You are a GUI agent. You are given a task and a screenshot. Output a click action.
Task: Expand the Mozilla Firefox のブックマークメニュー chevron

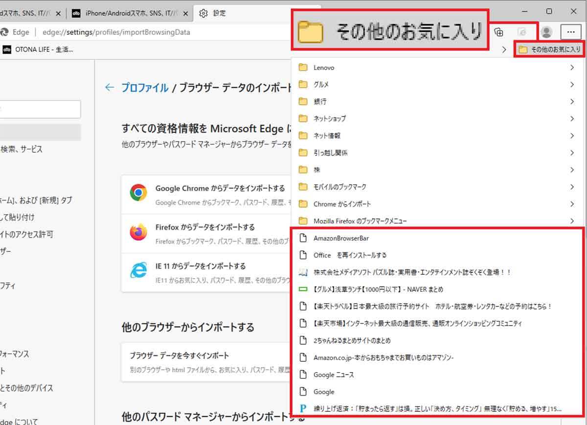pos(572,221)
